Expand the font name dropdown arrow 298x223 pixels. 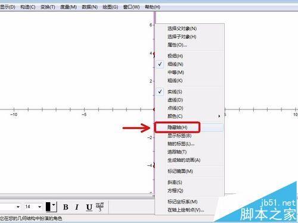pos(18,207)
